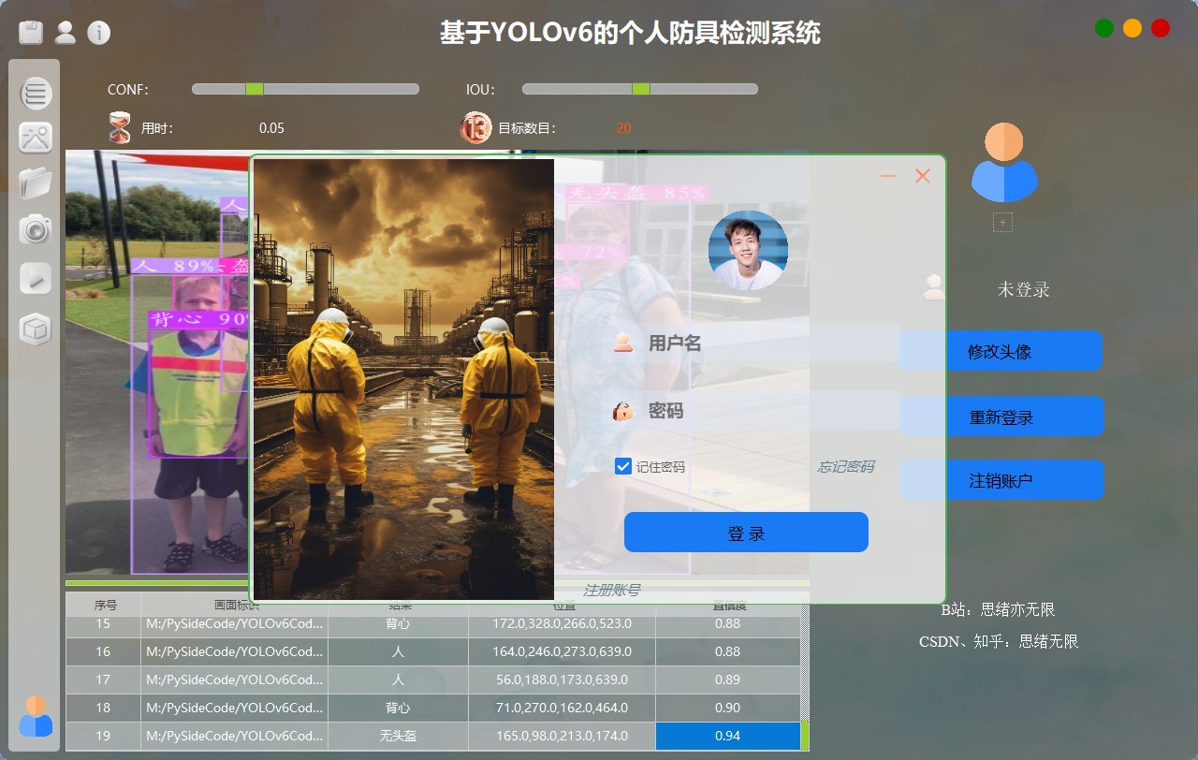Click the CSDN、知乎：思绪无限 text

(999, 641)
